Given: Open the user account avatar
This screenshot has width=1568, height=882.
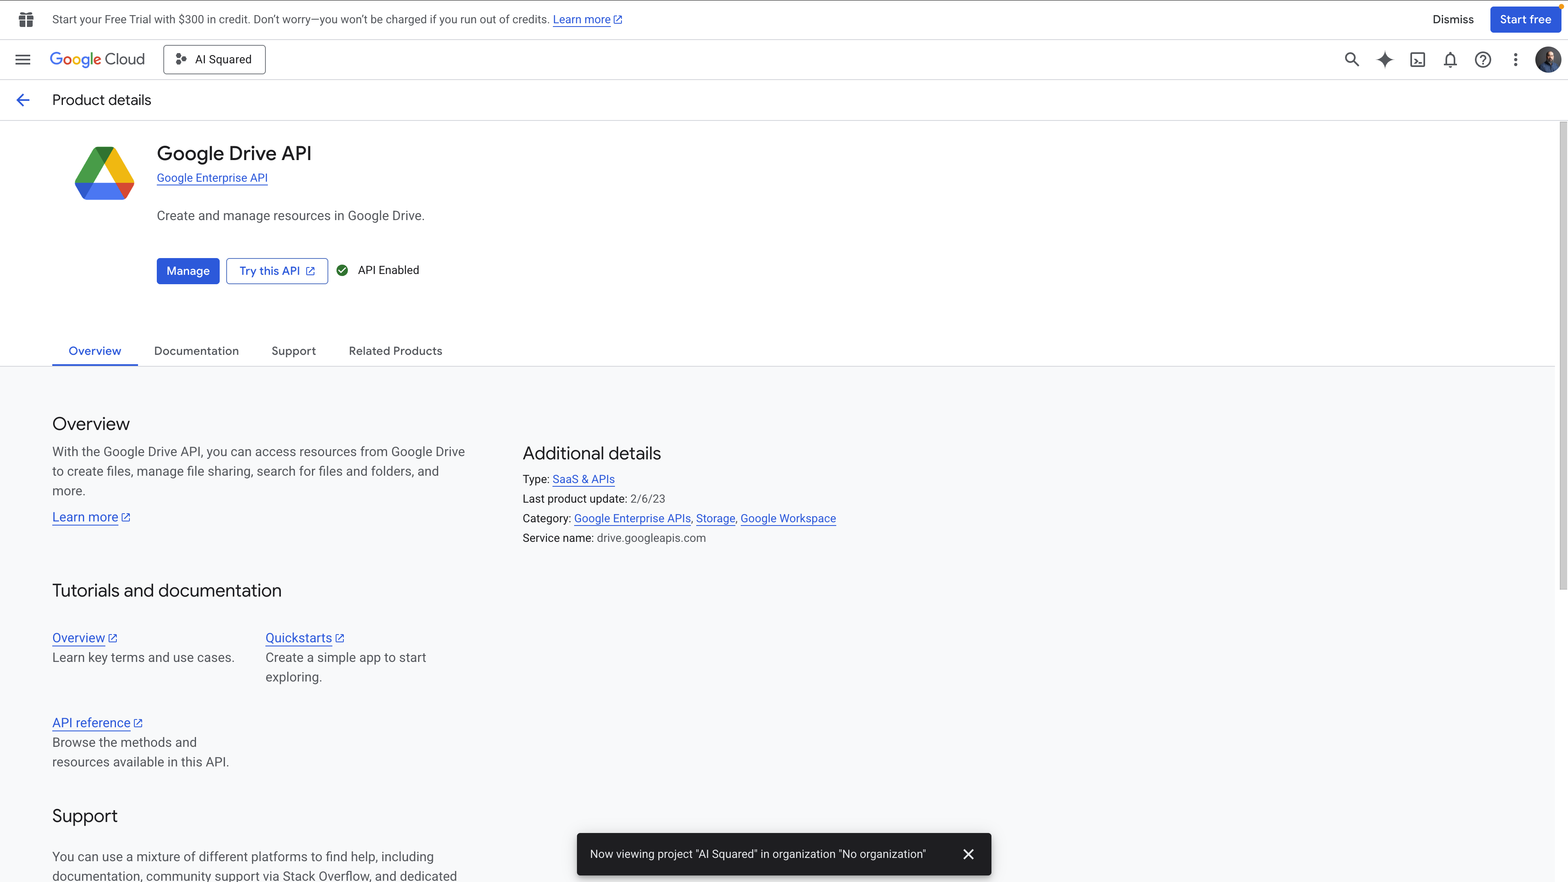Looking at the screenshot, I should coord(1548,60).
